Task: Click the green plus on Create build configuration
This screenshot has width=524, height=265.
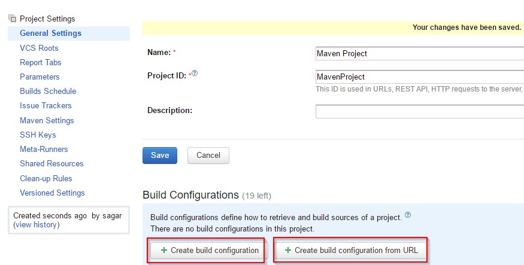Action: (x=163, y=250)
